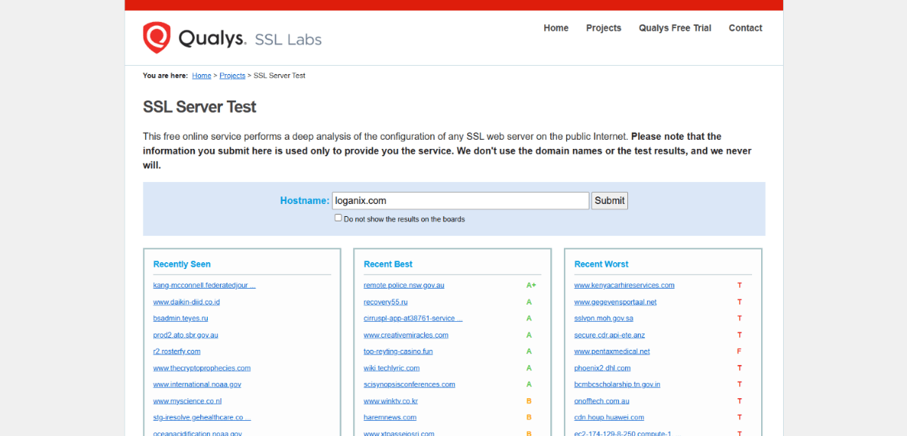Open cdn.houp.huawei.com link
The height and width of the screenshot is (436, 907).
609,418
